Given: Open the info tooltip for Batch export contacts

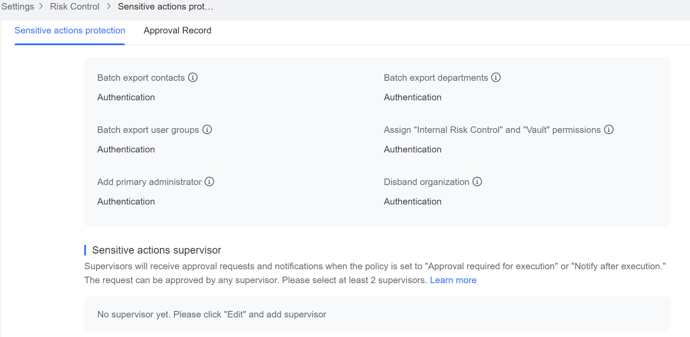Looking at the screenshot, I should [193, 77].
